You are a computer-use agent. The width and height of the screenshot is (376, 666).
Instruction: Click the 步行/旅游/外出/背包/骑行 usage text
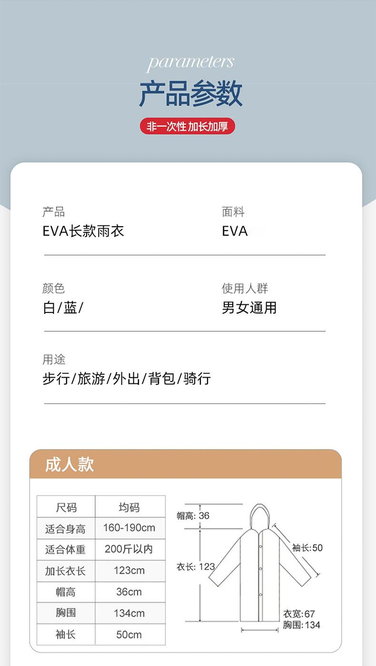(127, 379)
